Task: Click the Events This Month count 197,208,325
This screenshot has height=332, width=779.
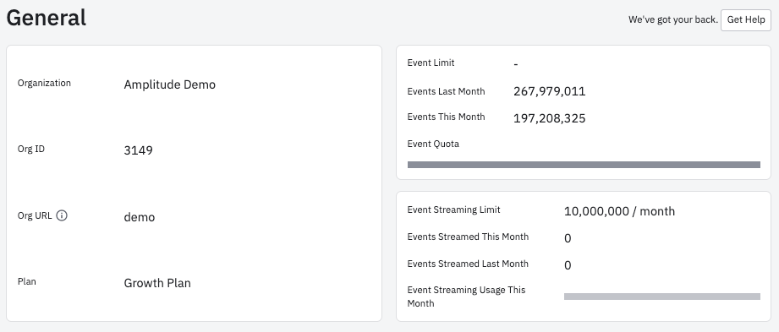Action: (550, 118)
